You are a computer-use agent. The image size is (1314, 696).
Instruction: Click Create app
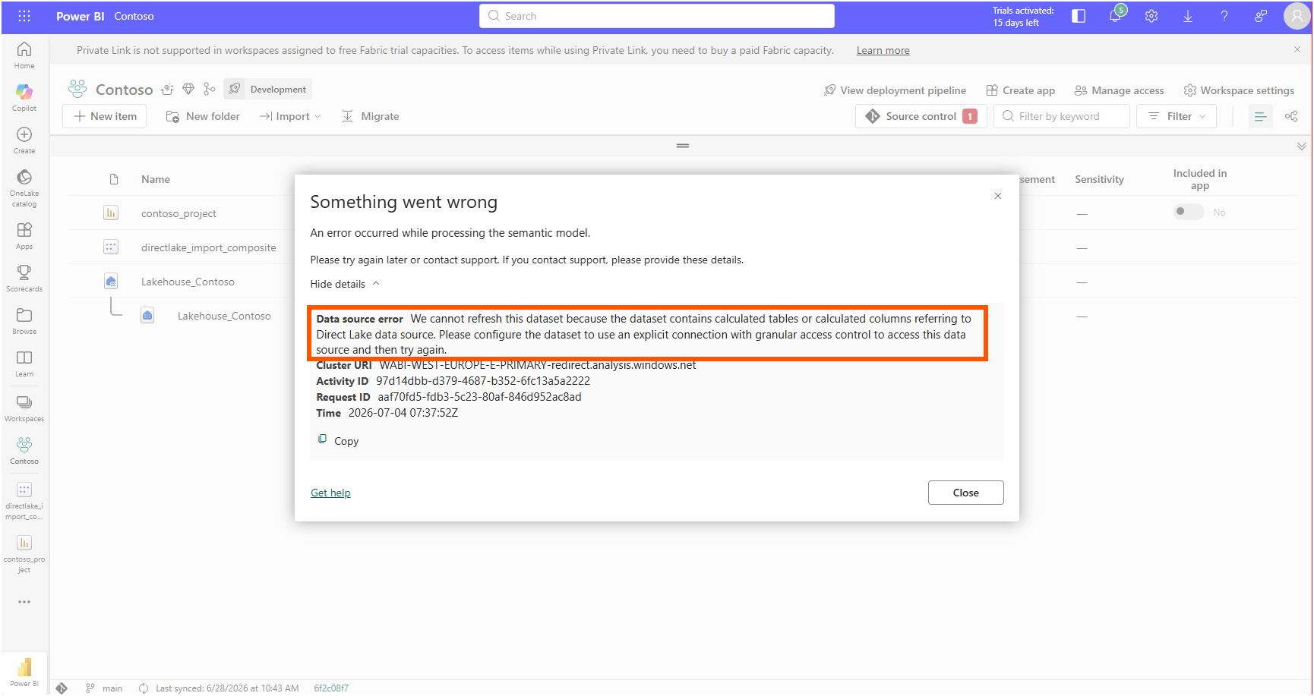(x=1020, y=90)
